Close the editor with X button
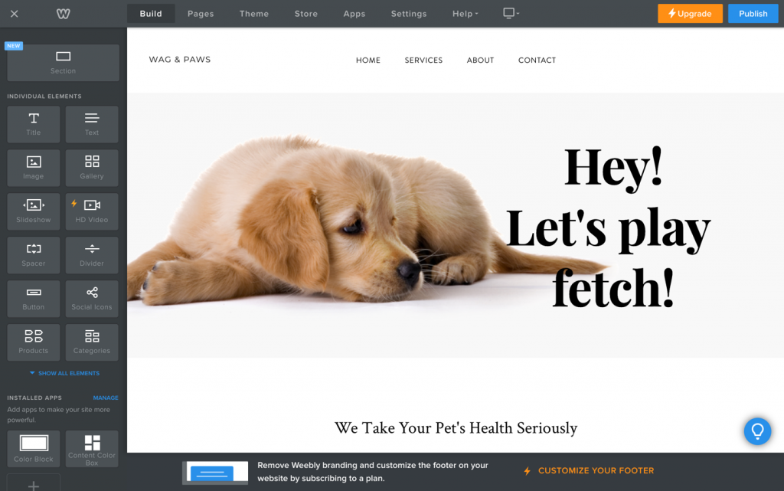 coord(15,14)
